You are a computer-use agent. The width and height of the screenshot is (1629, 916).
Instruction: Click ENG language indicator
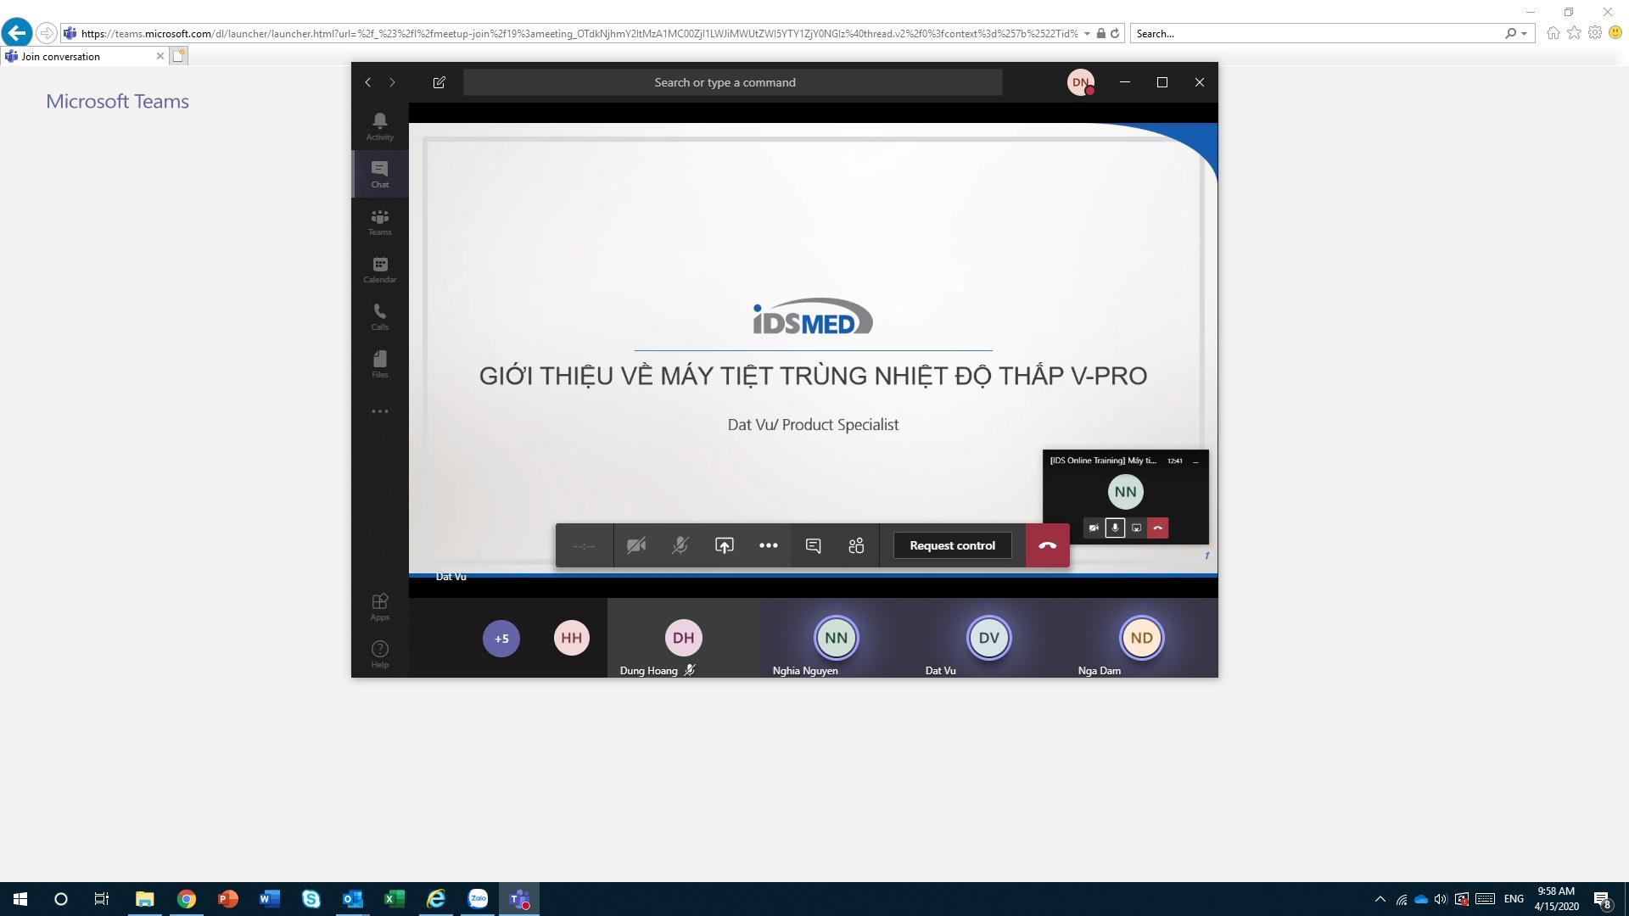click(1514, 899)
